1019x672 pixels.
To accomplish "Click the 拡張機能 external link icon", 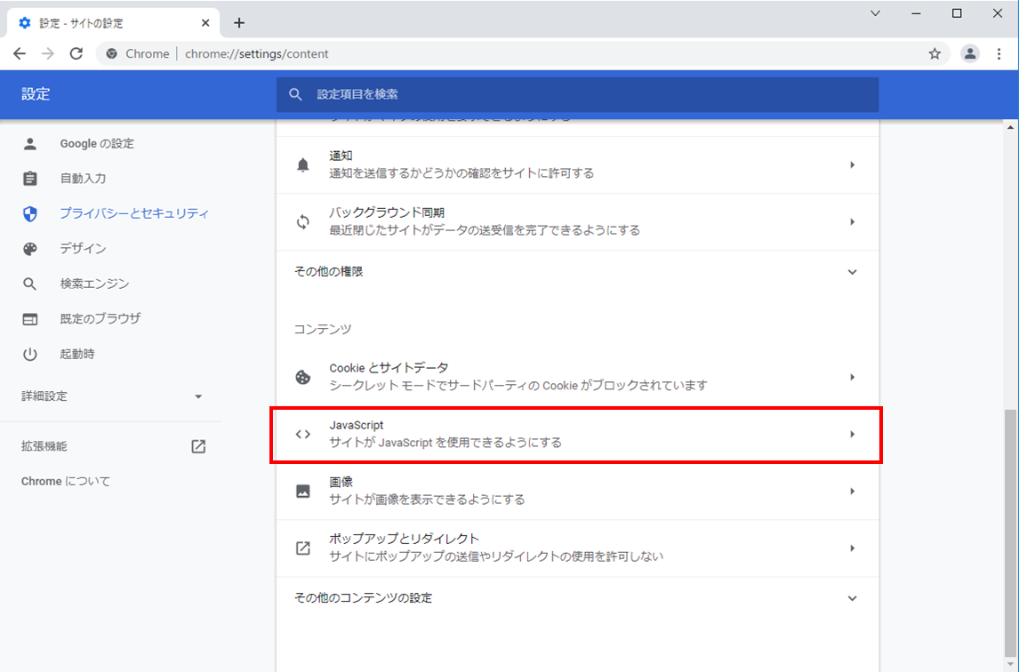I will [198, 446].
